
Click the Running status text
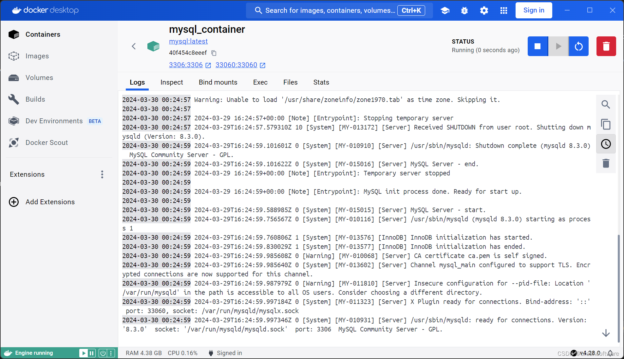[x=486, y=50]
